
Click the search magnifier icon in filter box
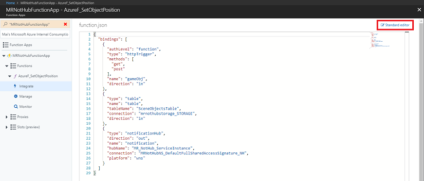[5, 24]
